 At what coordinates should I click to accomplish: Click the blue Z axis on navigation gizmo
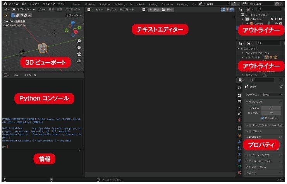tap(73, 23)
